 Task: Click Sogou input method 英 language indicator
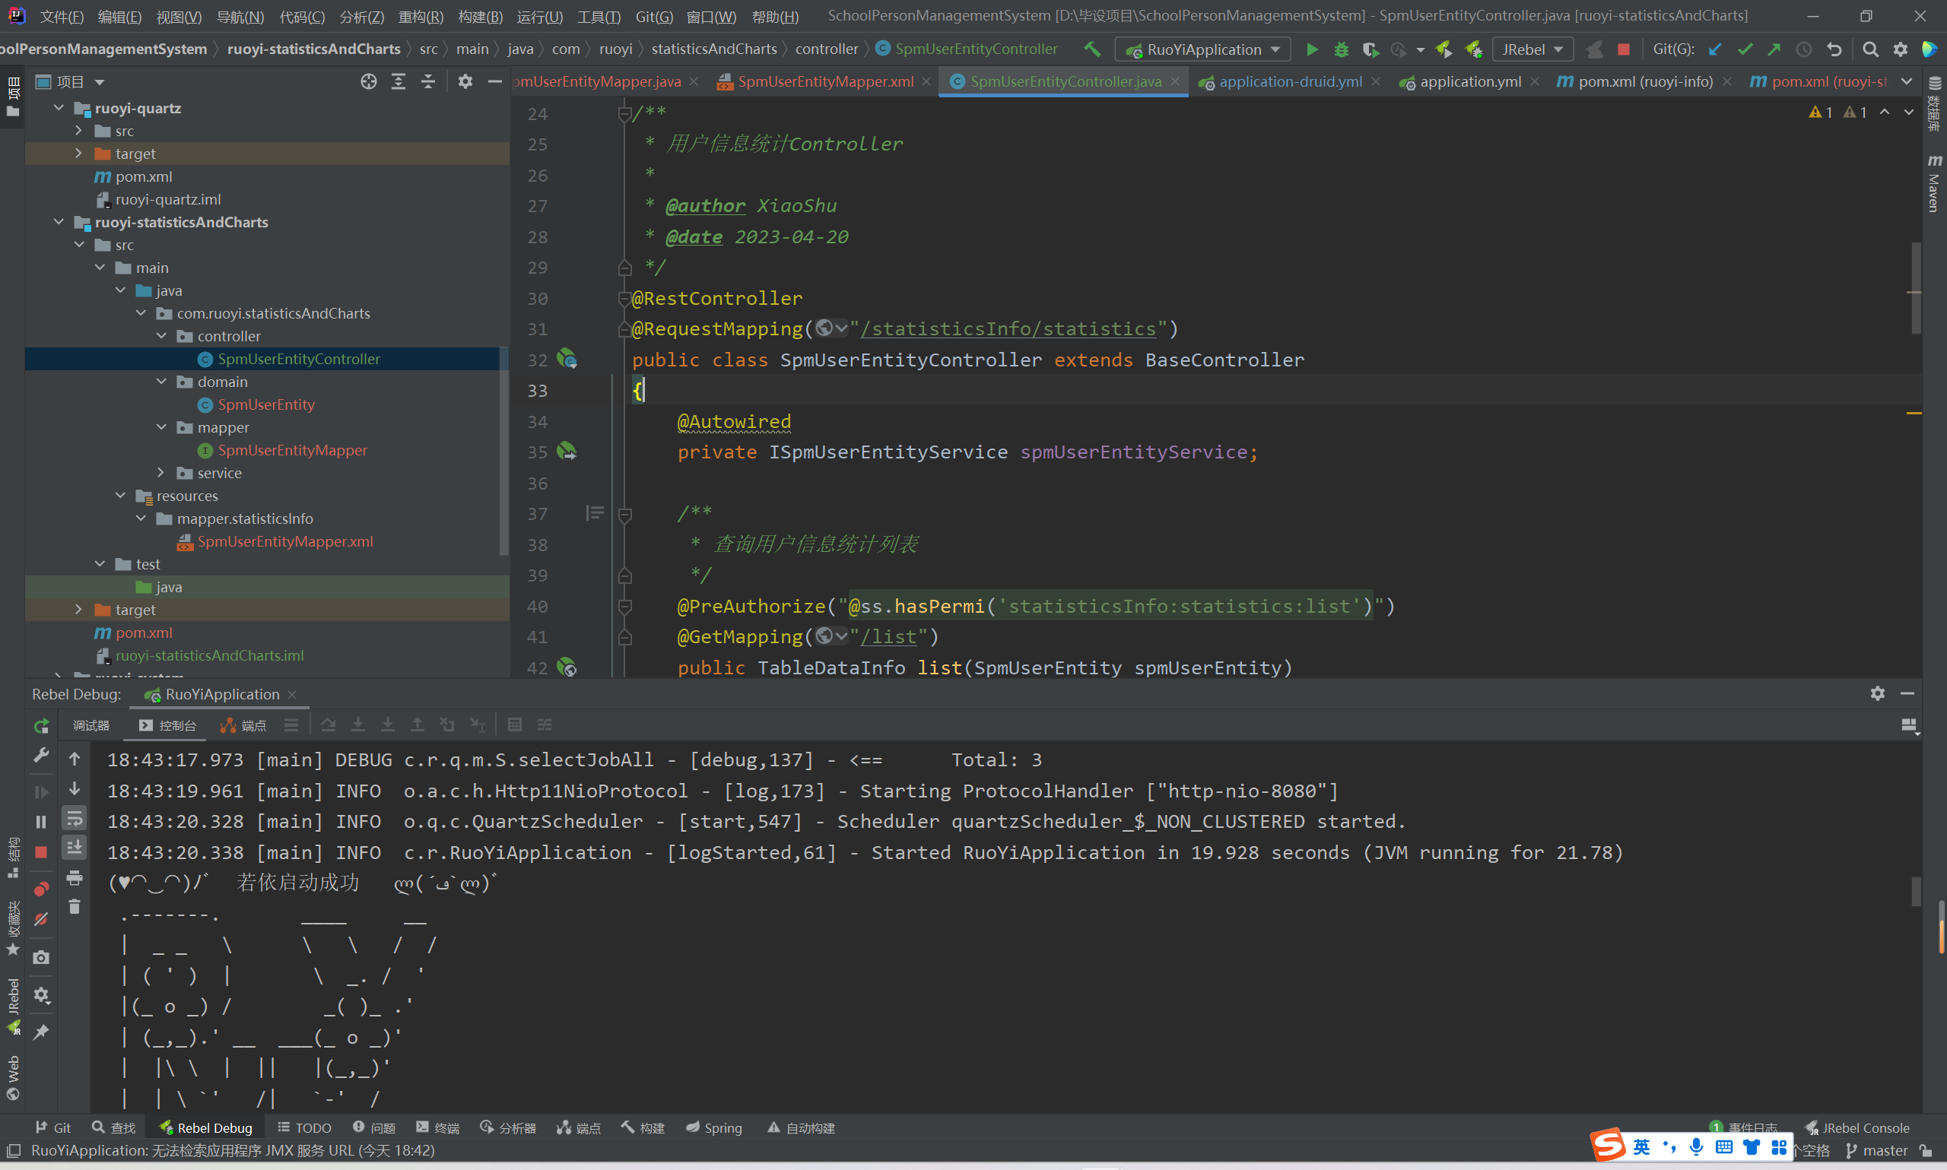1641,1146
